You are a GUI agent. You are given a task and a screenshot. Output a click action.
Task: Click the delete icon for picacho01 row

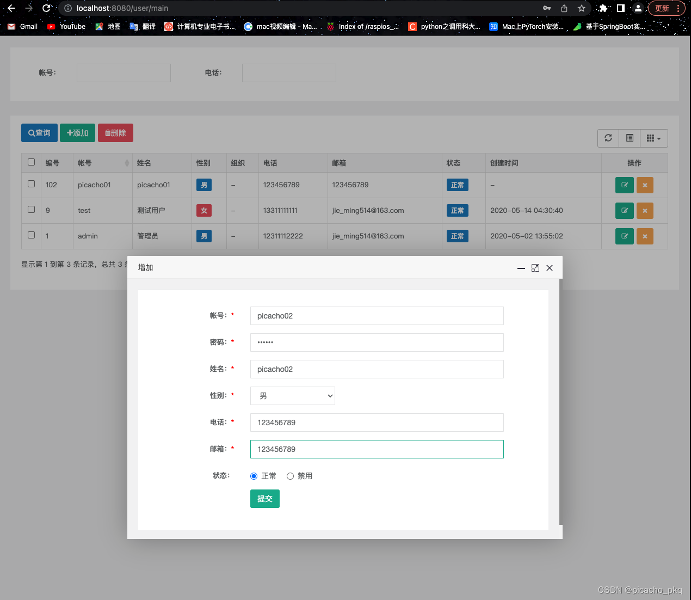645,185
